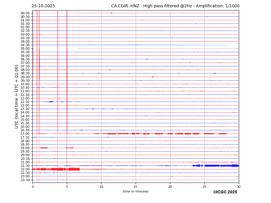Click the 15 tick on the minutes axis

click(x=136, y=186)
